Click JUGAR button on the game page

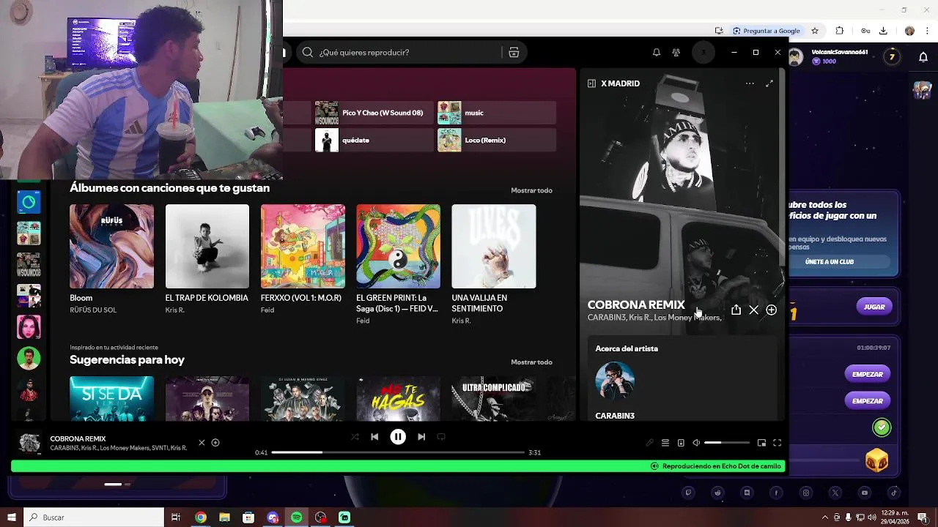pyautogui.click(x=874, y=307)
